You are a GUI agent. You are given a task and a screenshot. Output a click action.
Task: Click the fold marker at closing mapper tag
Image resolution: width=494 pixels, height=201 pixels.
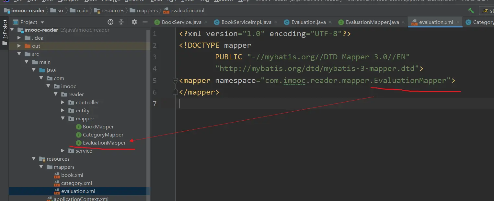175,92
